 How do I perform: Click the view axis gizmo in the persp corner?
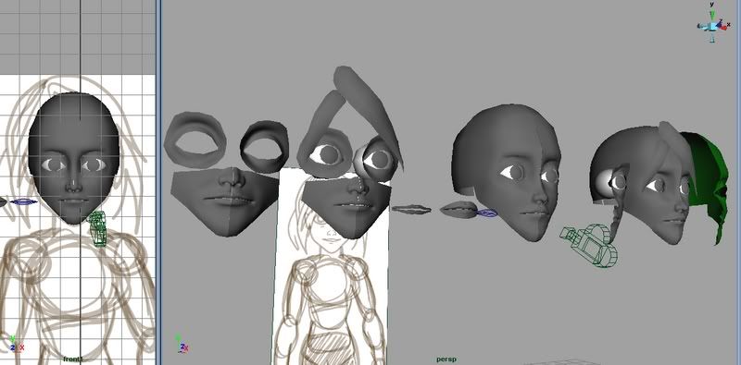click(x=712, y=24)
